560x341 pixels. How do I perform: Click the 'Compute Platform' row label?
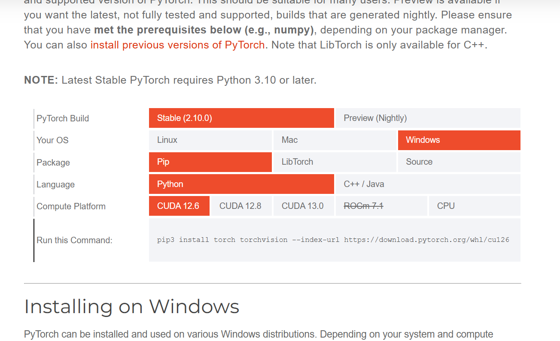point(71,206)
